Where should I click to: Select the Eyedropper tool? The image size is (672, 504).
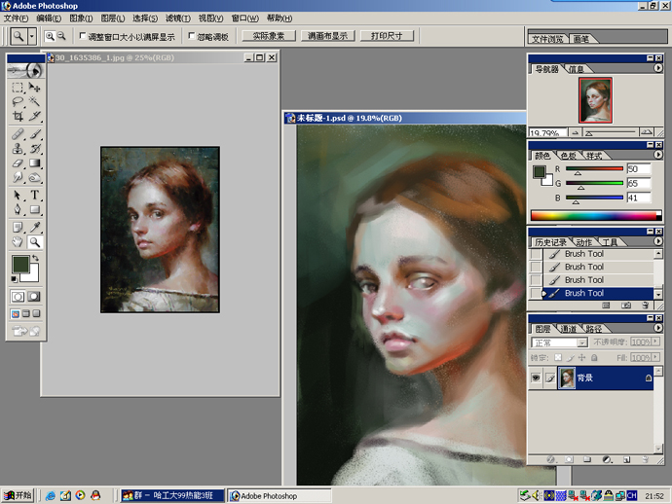(34, 228)
